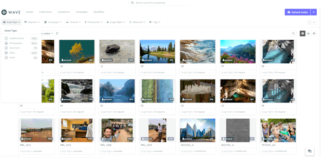Click the file name 8027241_xl
This screenshot has height=159, width=322.
coord(228,145)
